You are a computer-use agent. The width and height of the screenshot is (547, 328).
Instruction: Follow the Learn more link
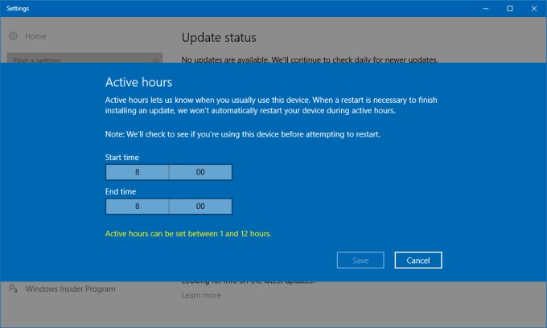[201, 295]
